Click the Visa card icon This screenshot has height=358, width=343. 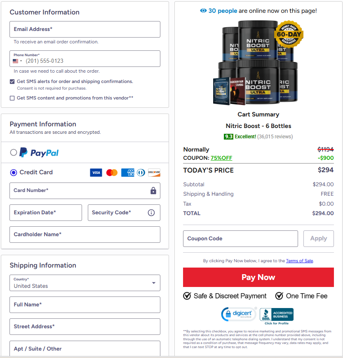[x=96, y=173]
